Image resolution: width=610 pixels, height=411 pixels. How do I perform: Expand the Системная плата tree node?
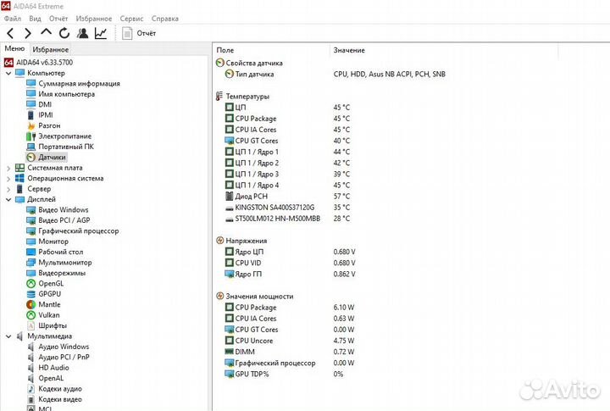click(8, 168)
